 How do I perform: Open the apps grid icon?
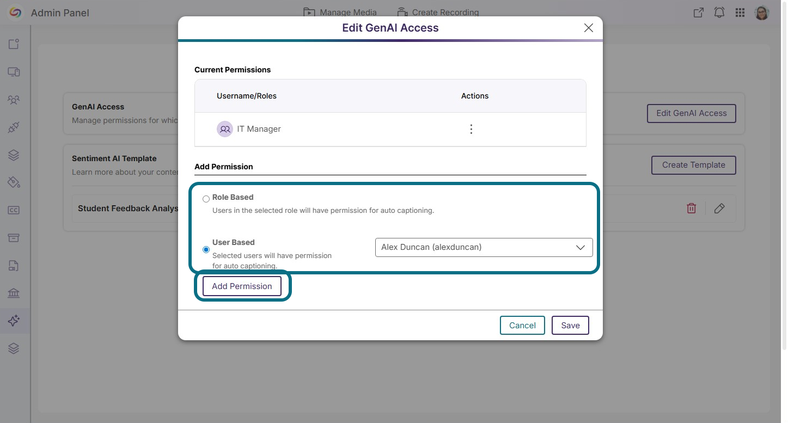[x=740, y=13]
